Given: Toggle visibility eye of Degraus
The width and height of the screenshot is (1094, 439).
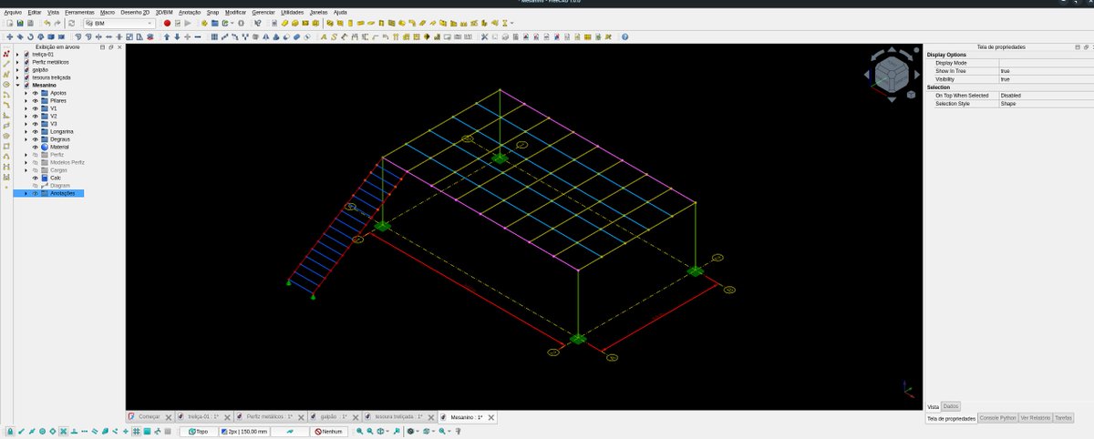Looking at the screenshot, I should pos(36,139).
